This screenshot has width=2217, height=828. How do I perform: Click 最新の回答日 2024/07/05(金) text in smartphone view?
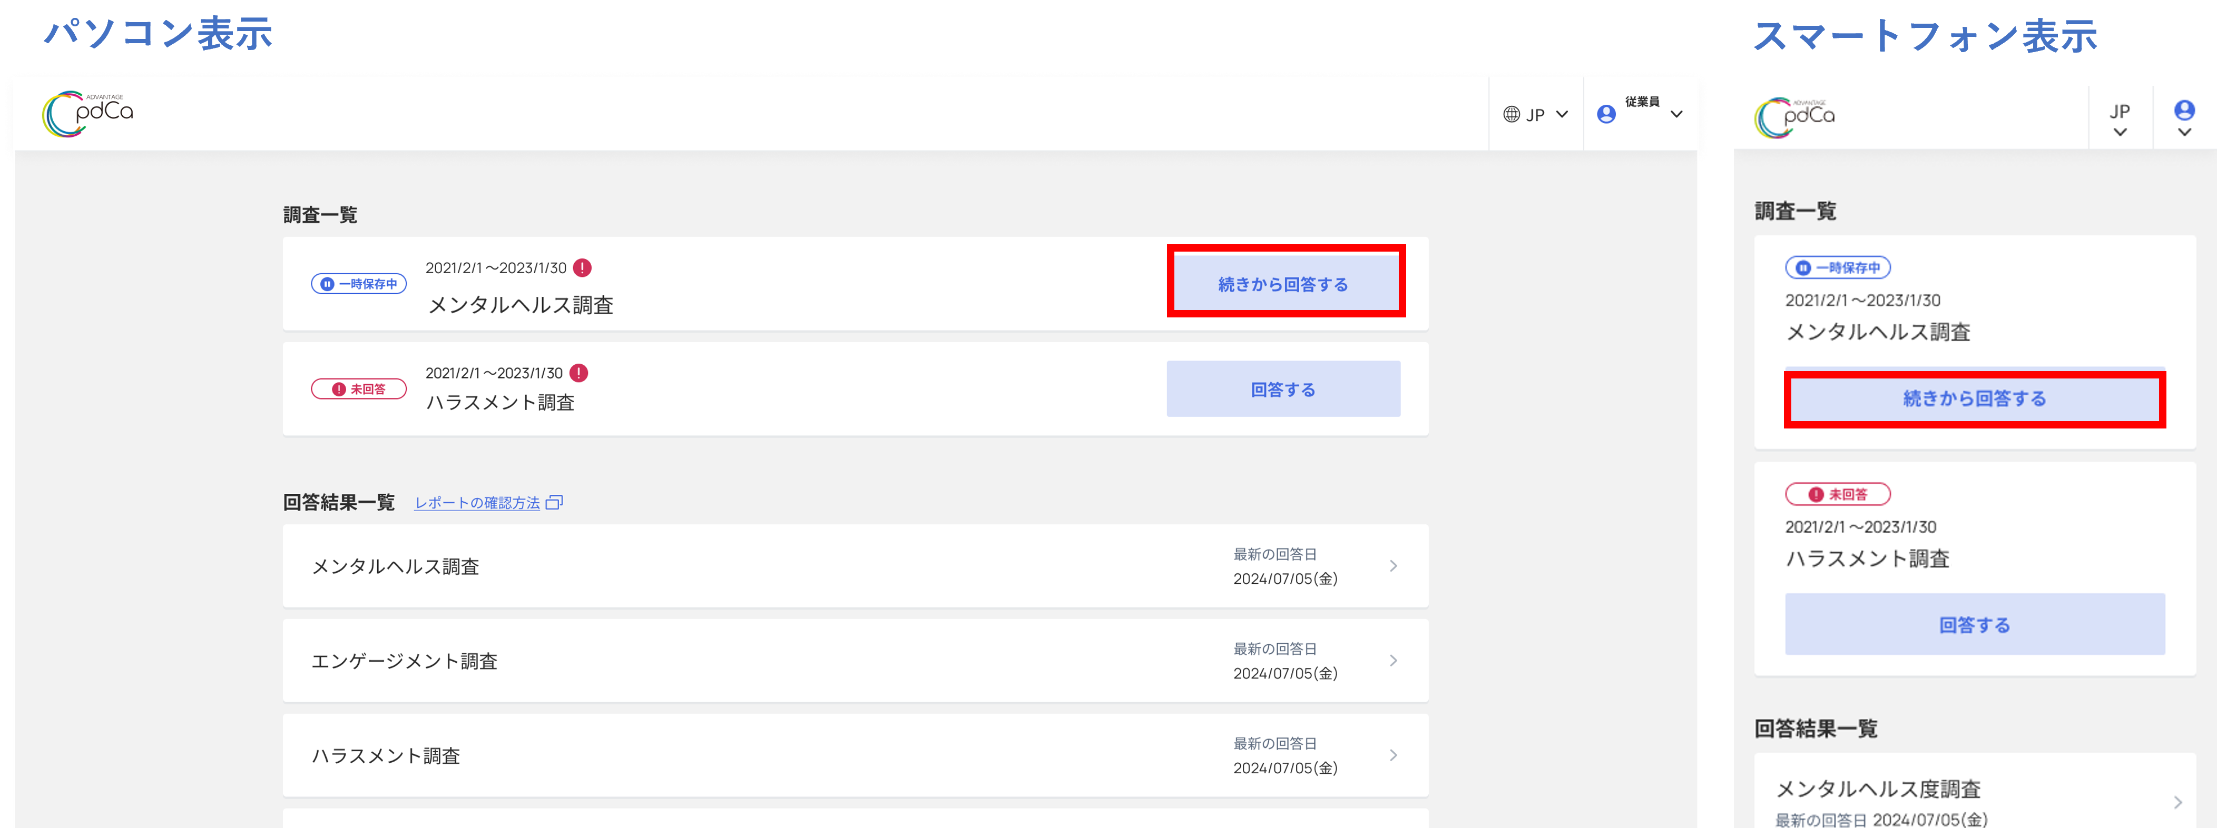coord(1881,820)
